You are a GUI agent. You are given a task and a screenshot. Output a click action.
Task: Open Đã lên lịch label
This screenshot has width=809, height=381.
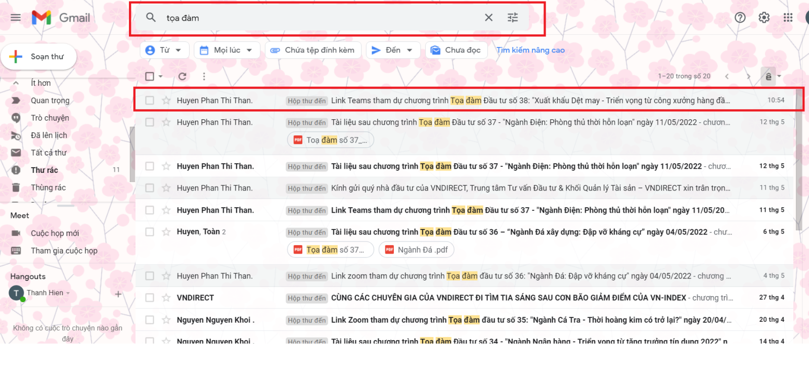[49, 135]
